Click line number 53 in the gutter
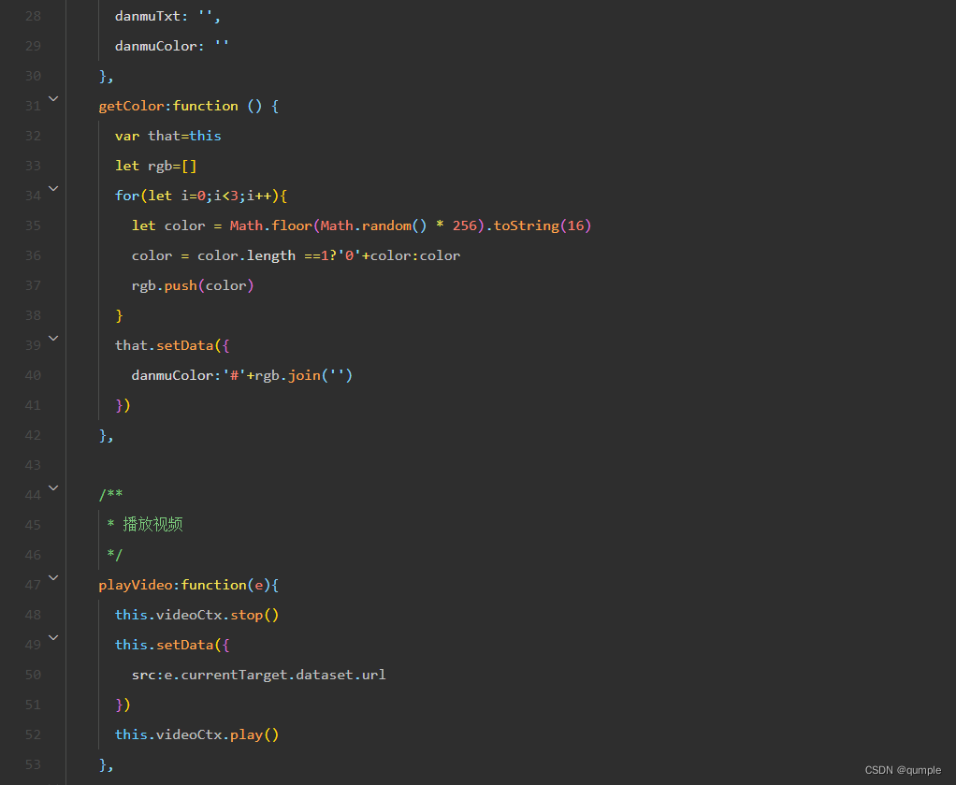Viewport: 956px width, 785px height. click(33, 764)
